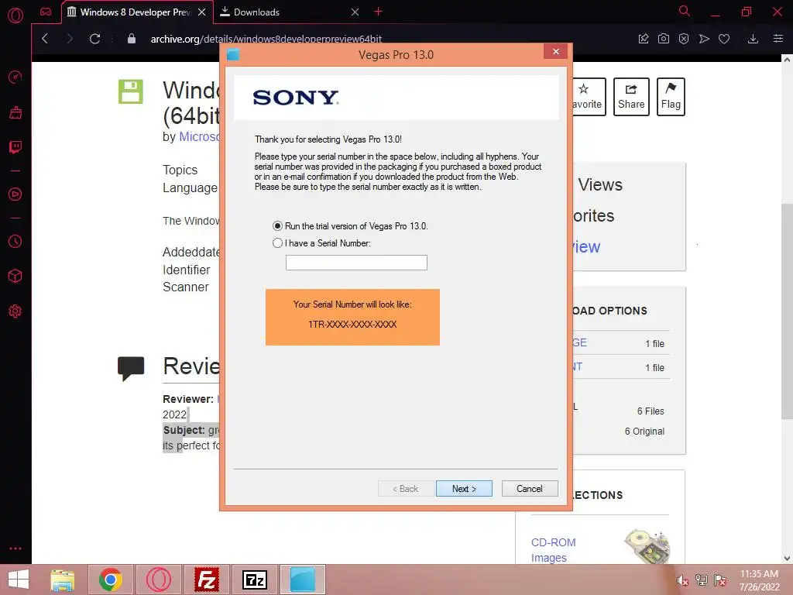This screenshot has height=595, width=793.
Task: Launch Google Chrome from taskbar
Action: 111,580
